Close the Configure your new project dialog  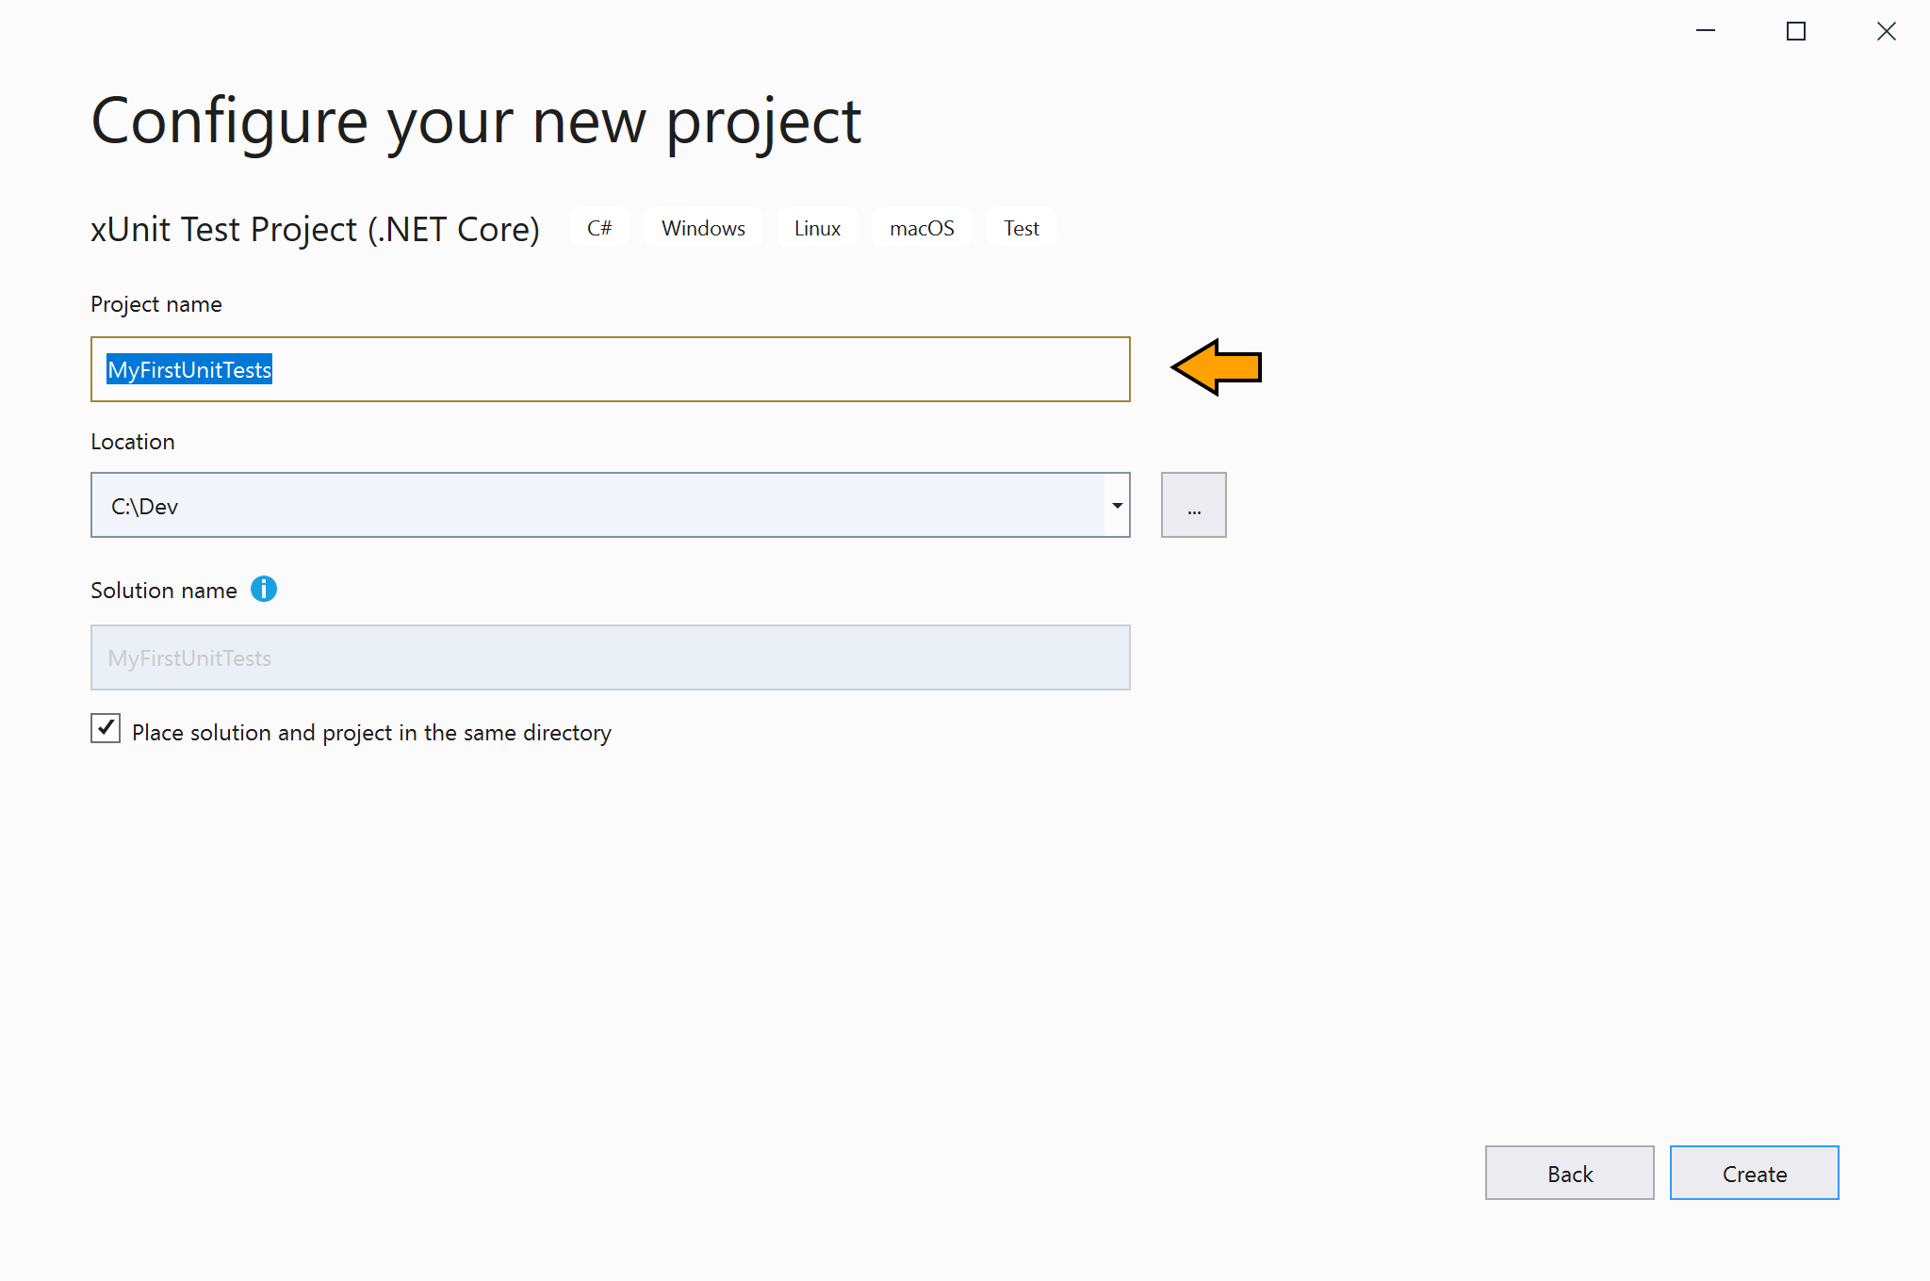pyautogui.click(x=1886, y=31)
